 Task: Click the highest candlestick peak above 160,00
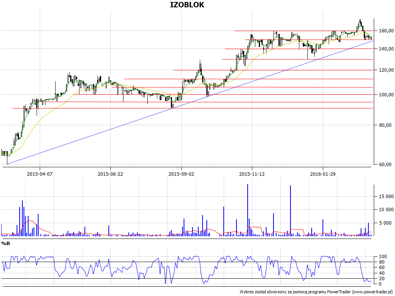(360, 22)
